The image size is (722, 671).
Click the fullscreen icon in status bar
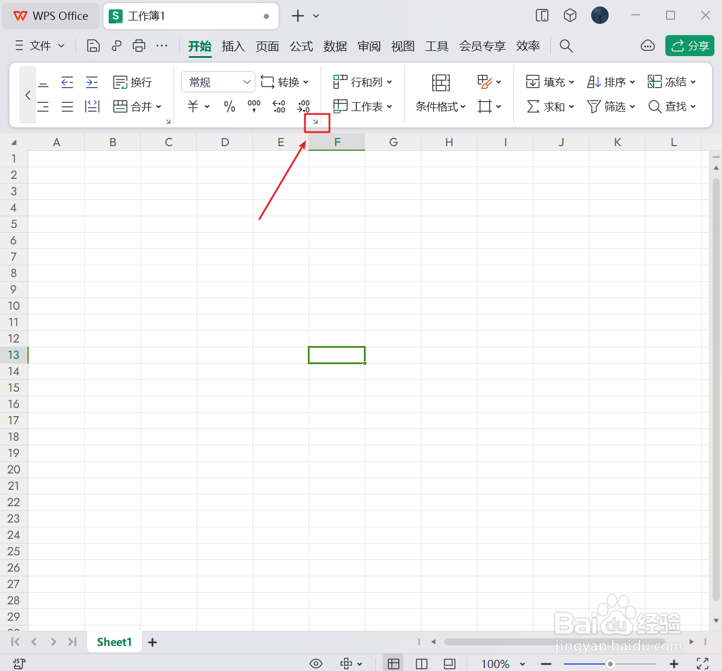703,663
